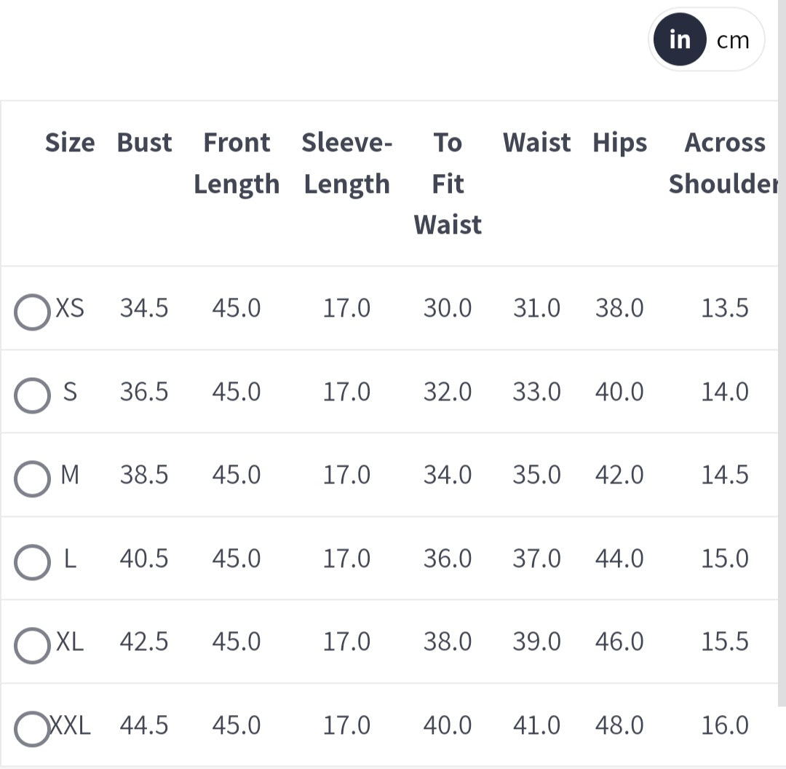
Task: Switch units to cm
Action: click(732, 41)
